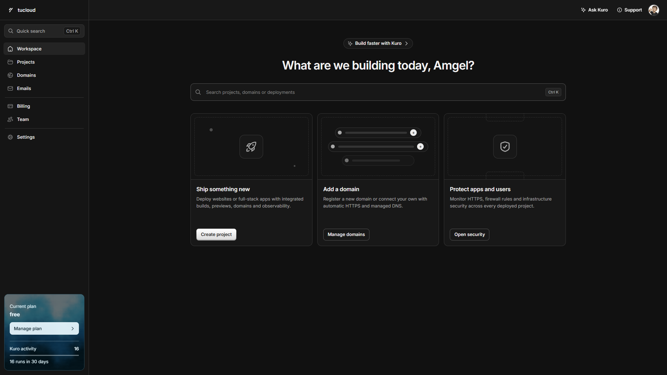Go to Projects in the sidebar

coord(44,62)
